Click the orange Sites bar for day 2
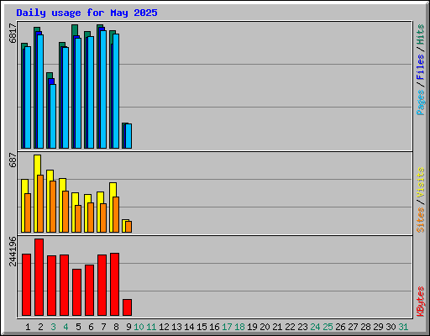This screenshot has height=336, width=430. (40, 203)
